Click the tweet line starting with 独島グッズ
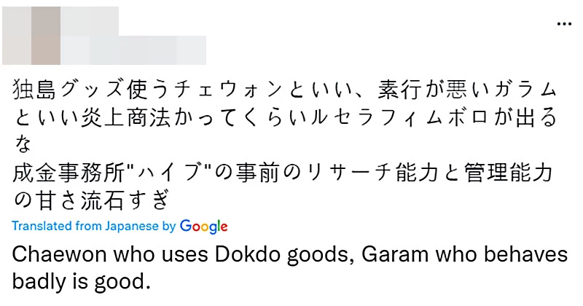583x306 pixels. coord(285,90)
